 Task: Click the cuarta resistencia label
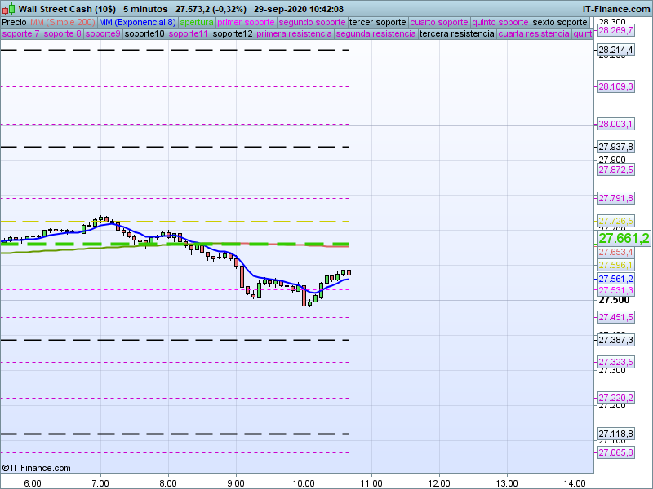tap(534, 33)
